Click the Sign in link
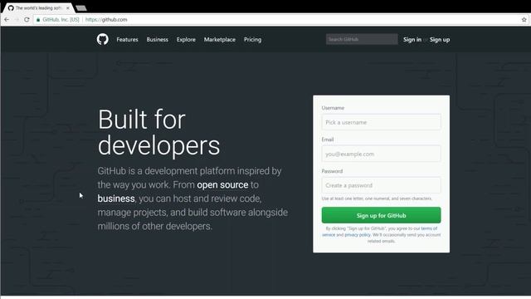The height and width of the screenshot is (299, 531). [412, 39]
